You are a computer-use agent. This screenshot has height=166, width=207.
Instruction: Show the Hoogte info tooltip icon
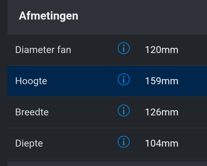click(x=124, y=80)
